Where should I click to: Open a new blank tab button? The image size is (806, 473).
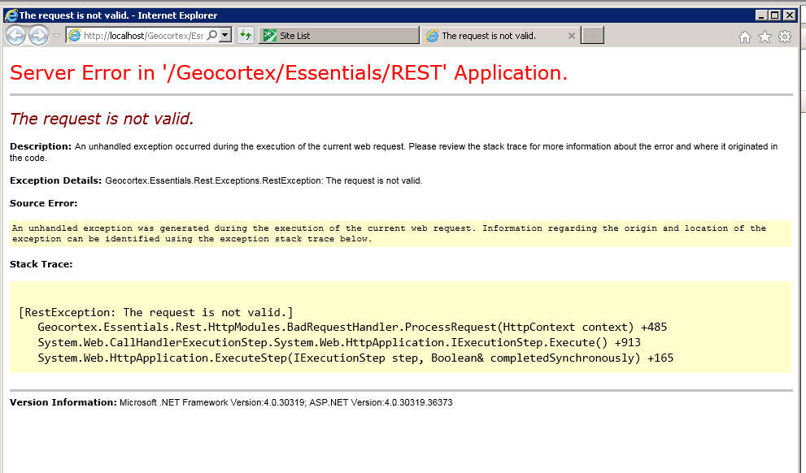pyautogui.click(x=592, y=36)
